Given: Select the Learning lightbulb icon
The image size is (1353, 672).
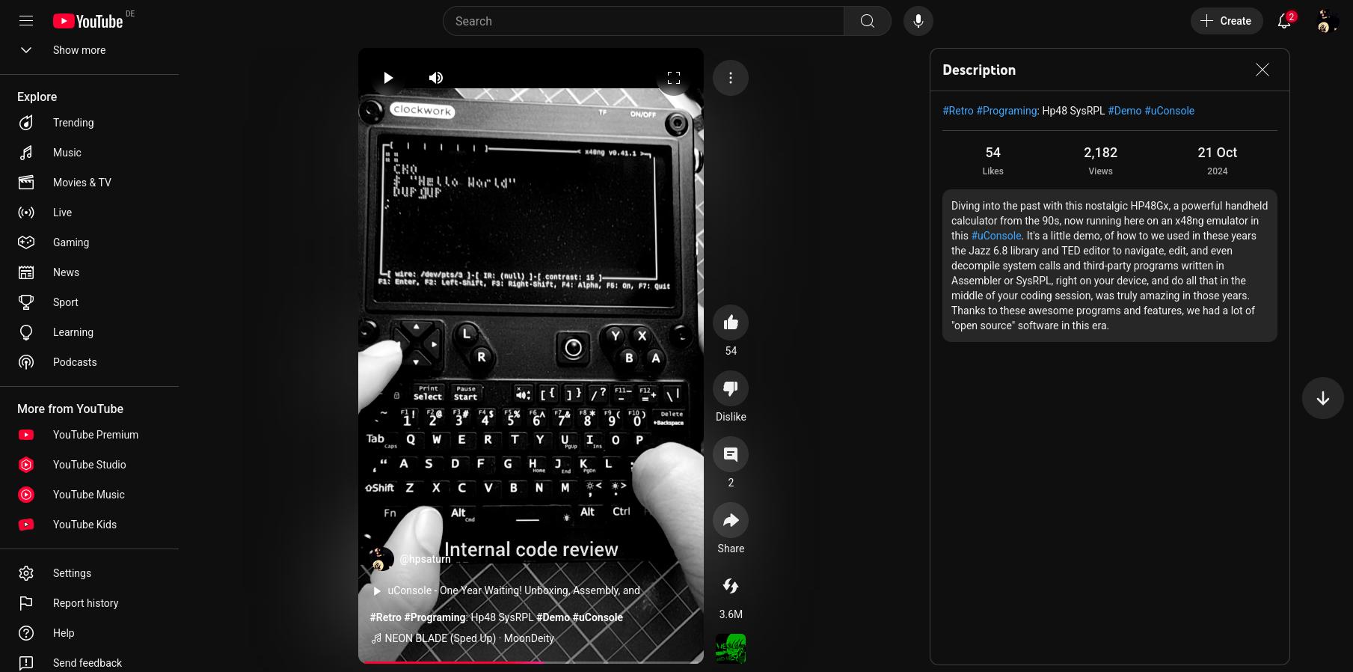Looking at the screenshot, I should pos(26,332).
